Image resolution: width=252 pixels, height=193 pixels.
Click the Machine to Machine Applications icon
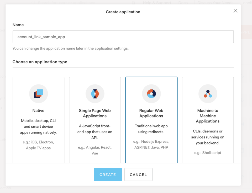coord(208,94)
